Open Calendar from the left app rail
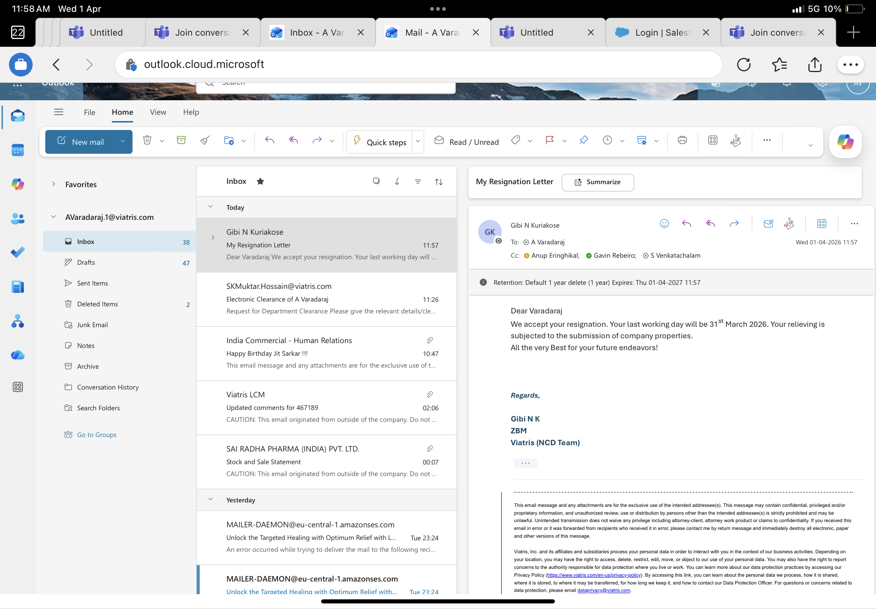The height and width of the screenshot is (609, 876). (x=17, y=150)
